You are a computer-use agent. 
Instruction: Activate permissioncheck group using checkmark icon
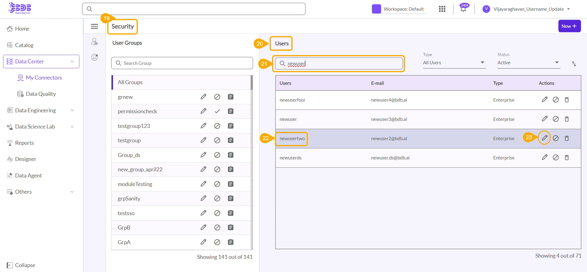point(217,111)
